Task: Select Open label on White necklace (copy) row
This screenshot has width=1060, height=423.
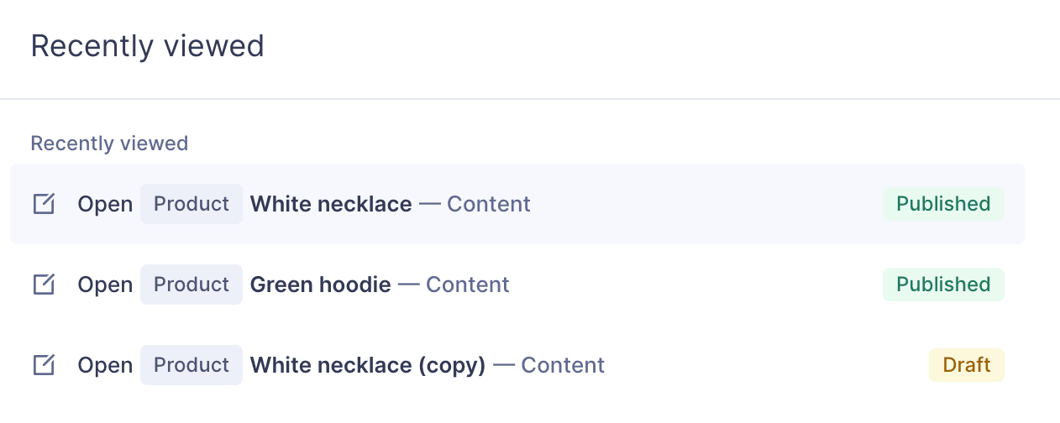Action: (105, 365)
